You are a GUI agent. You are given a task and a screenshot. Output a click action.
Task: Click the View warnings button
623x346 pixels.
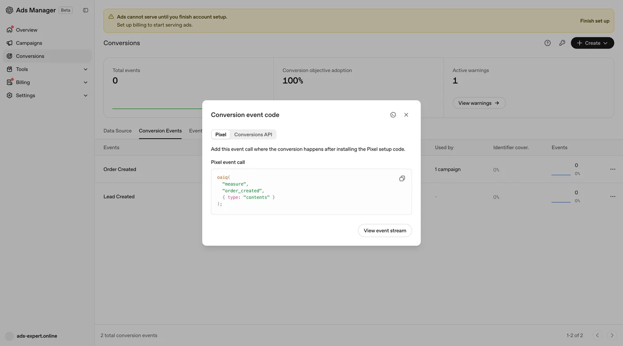click(x=479, y=103)
